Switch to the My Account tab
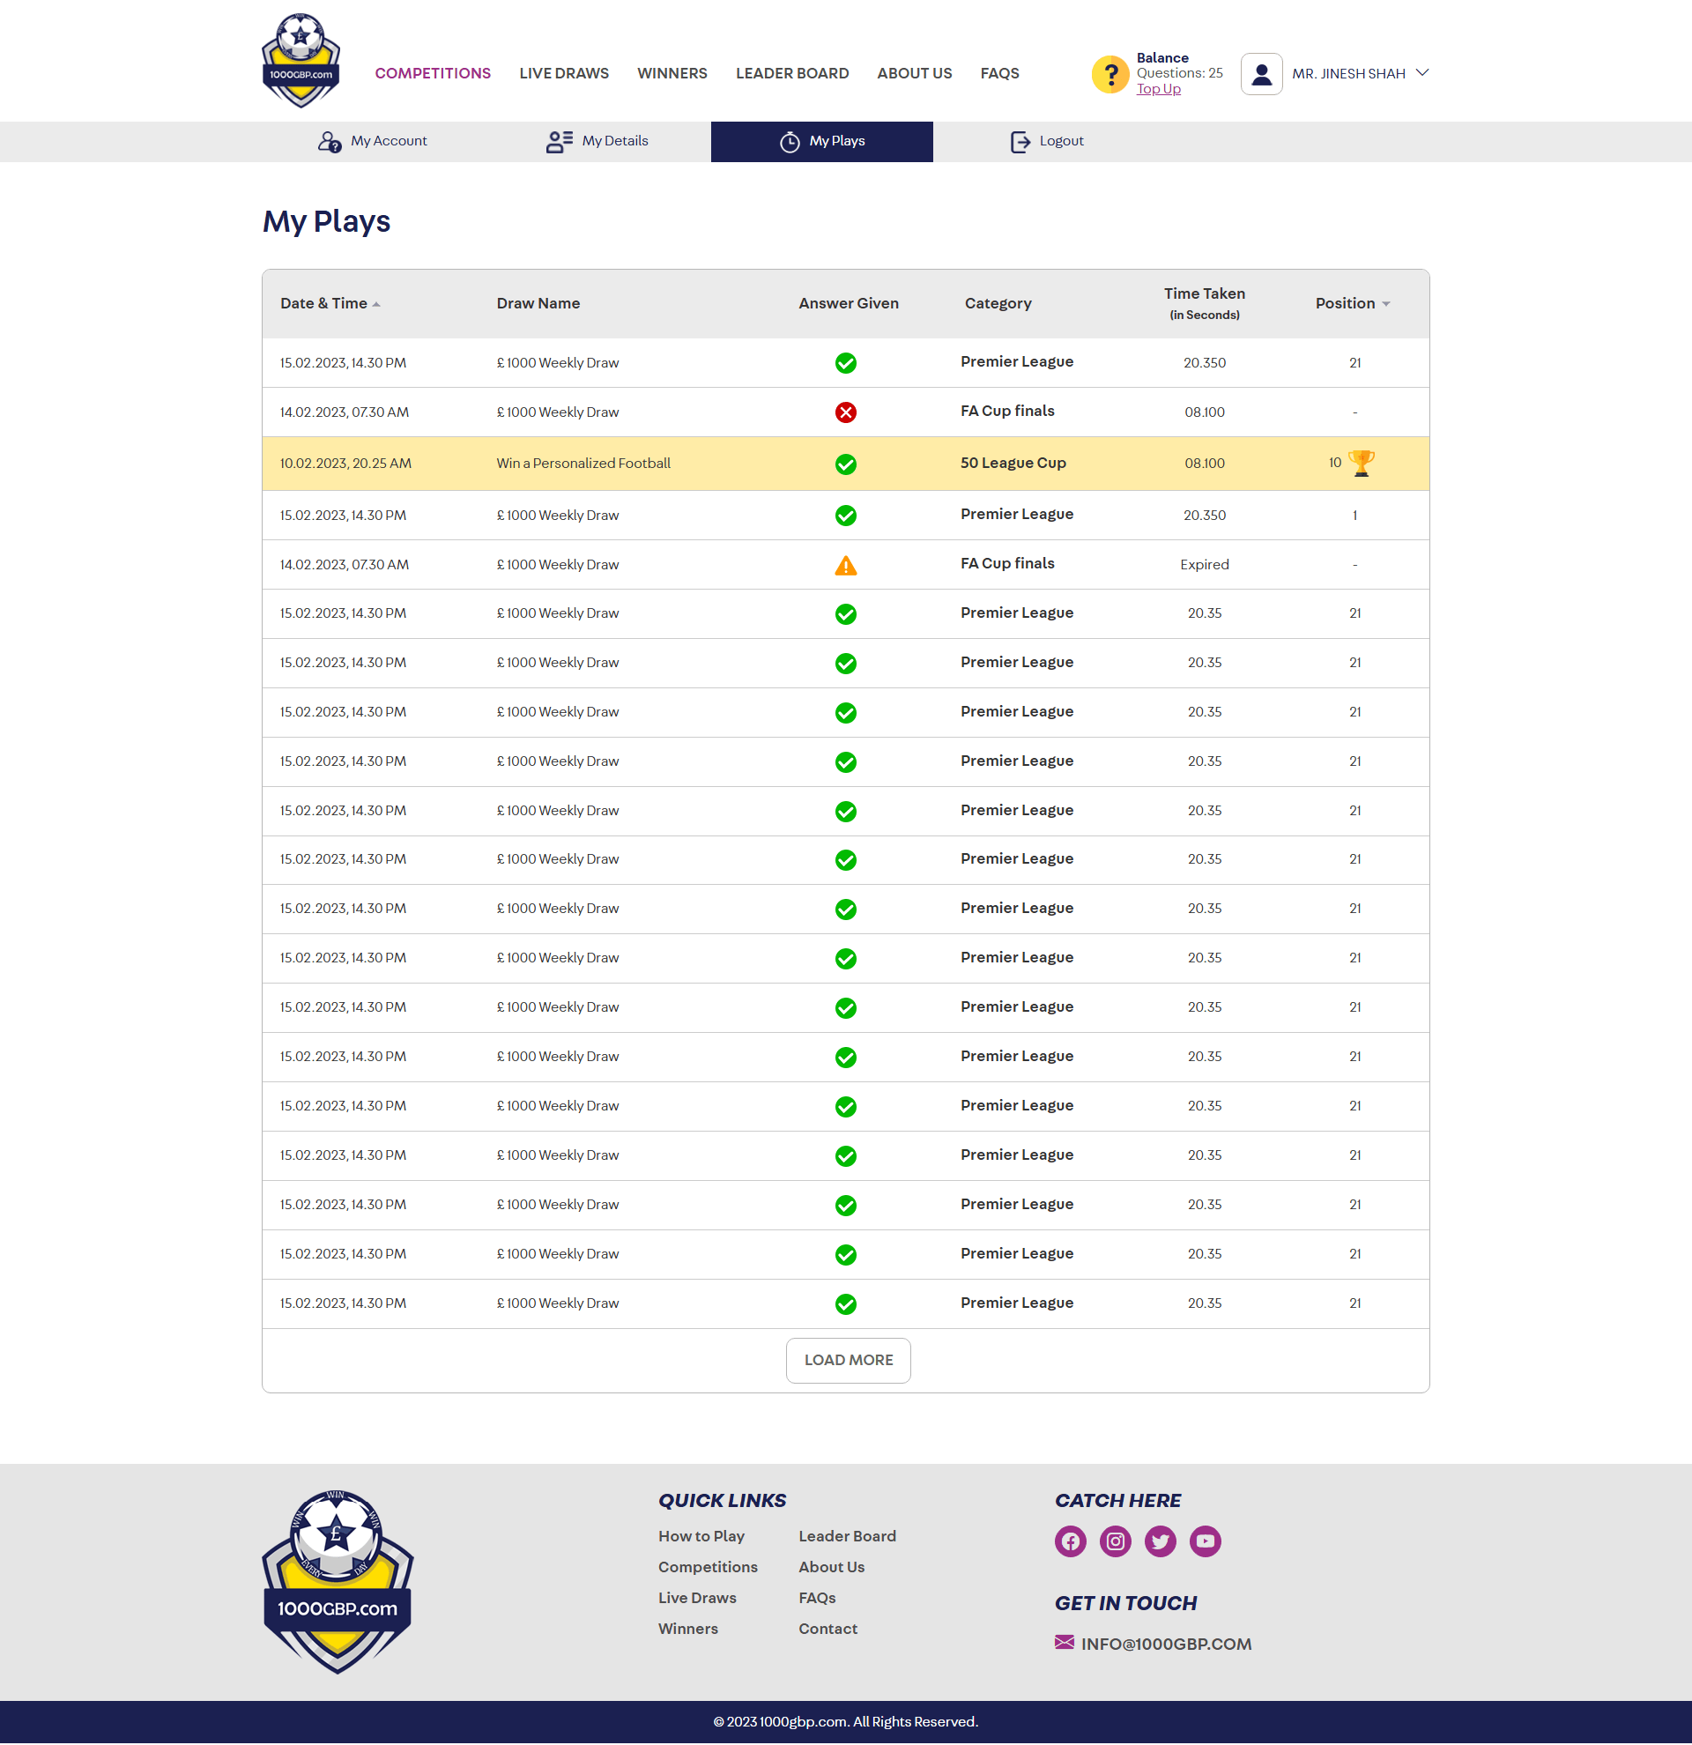Viewport: 1692px width, 1745px height. tap(373, 142)
